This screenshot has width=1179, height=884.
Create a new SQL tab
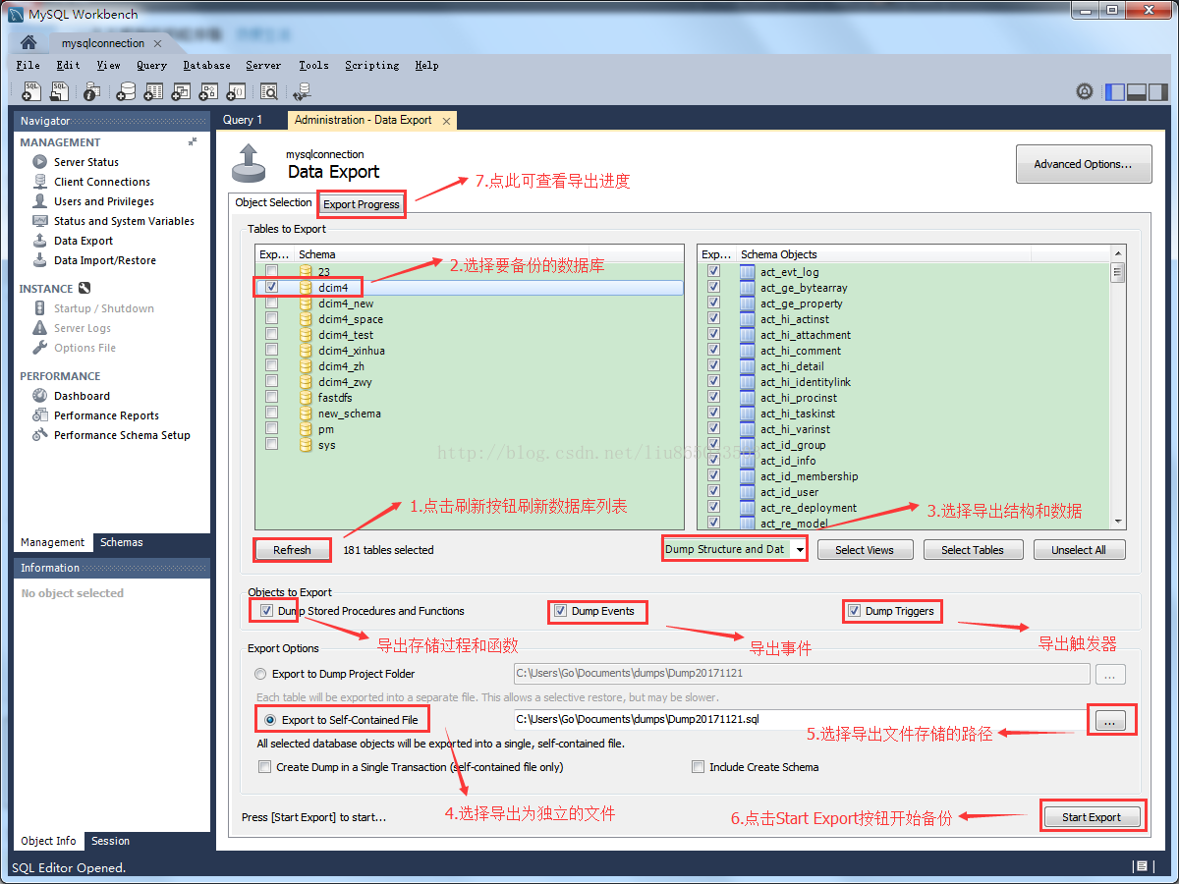pyautogui.click(x=31, y=91)
